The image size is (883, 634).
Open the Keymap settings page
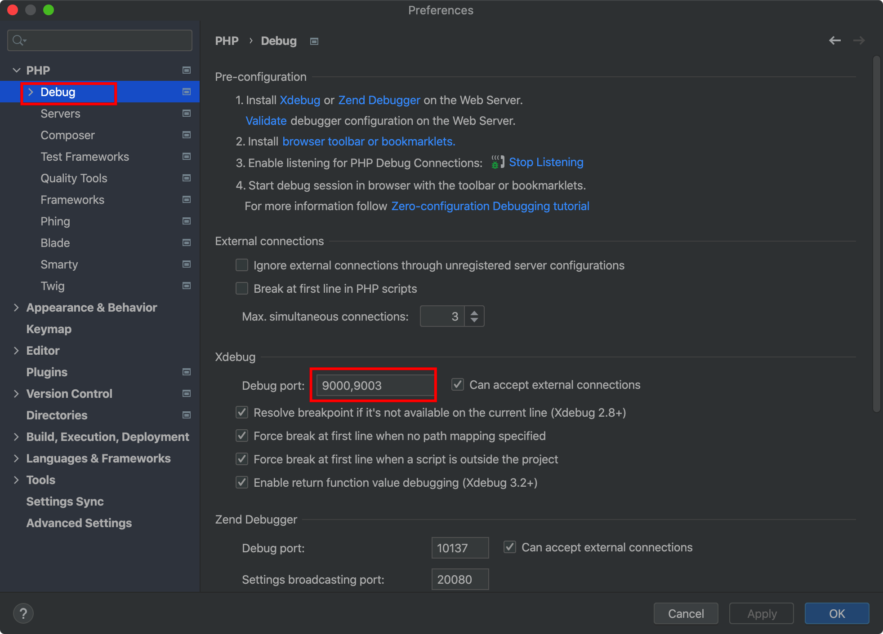(49, 329)
